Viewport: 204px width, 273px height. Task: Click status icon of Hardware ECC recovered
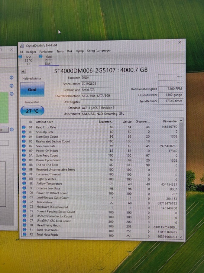pos(24,207)
